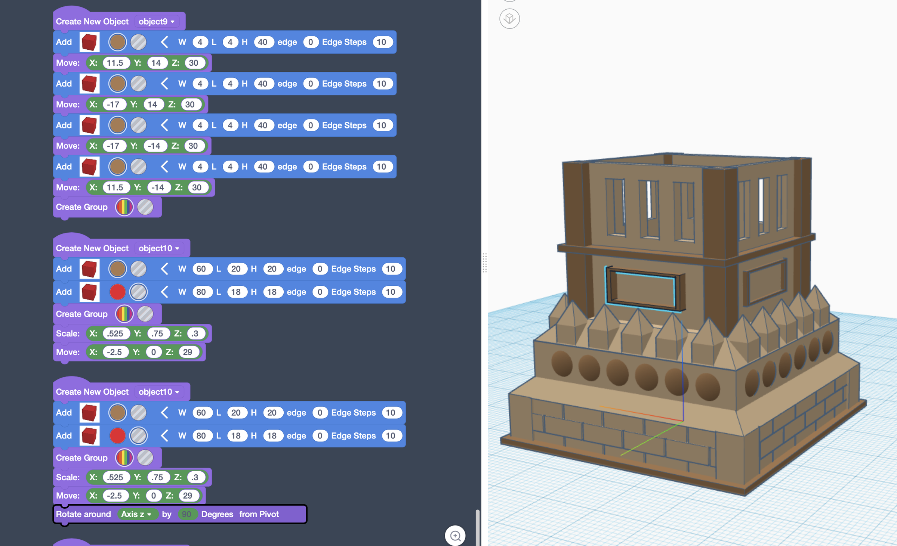The width and height of the screenshot is (897, 546).
Task: Click the rainbow color icon in the first Create Group
Action: click(x=124, y=207)
